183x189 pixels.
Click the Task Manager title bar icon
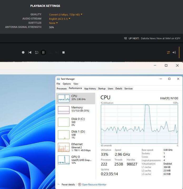click(x=58, y=79)
